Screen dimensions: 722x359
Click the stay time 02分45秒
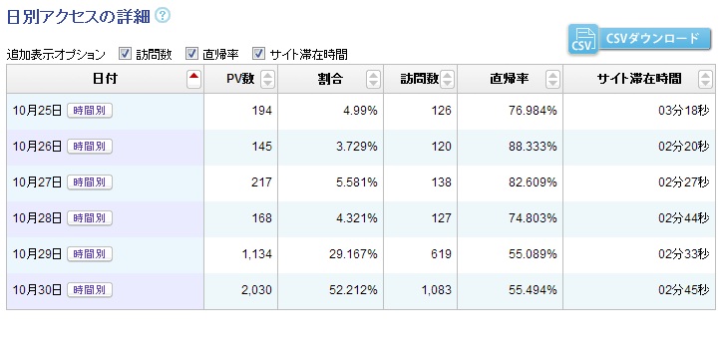coord(684,289)
